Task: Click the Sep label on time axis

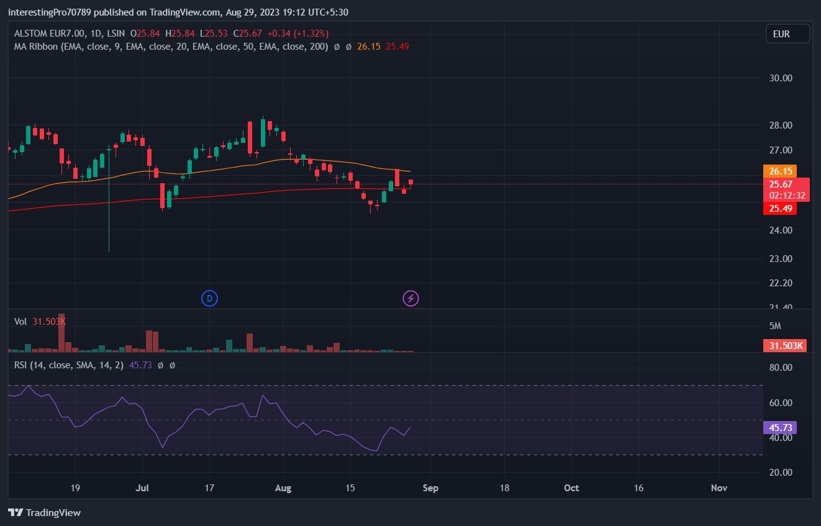Action: (x=430, y=488)
